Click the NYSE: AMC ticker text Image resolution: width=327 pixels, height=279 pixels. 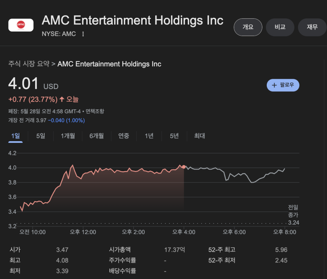59,34
